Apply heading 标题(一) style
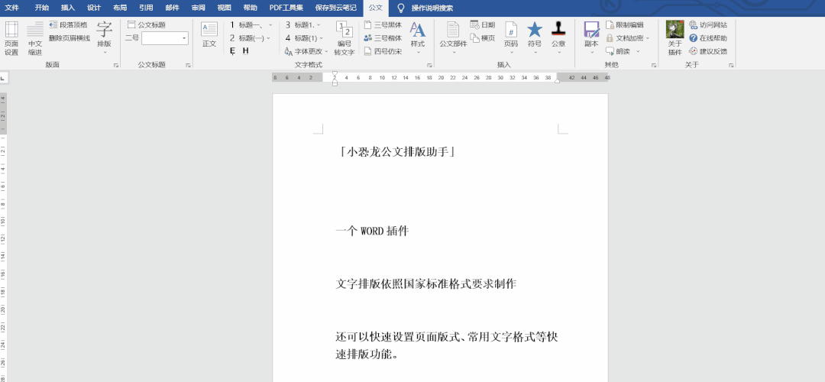Screen dimensions: 825x382 click(246, 38)
